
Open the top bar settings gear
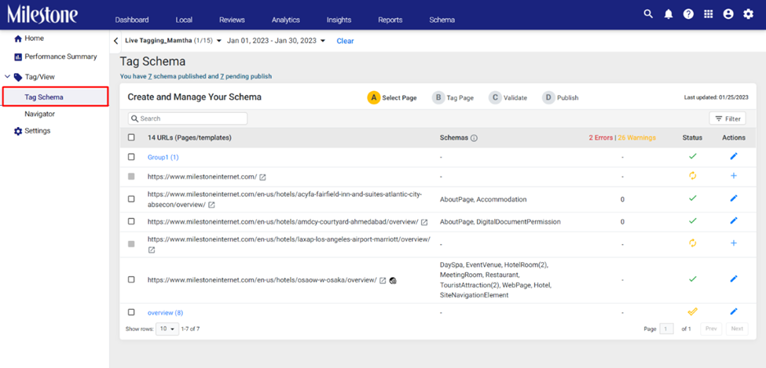749,14
